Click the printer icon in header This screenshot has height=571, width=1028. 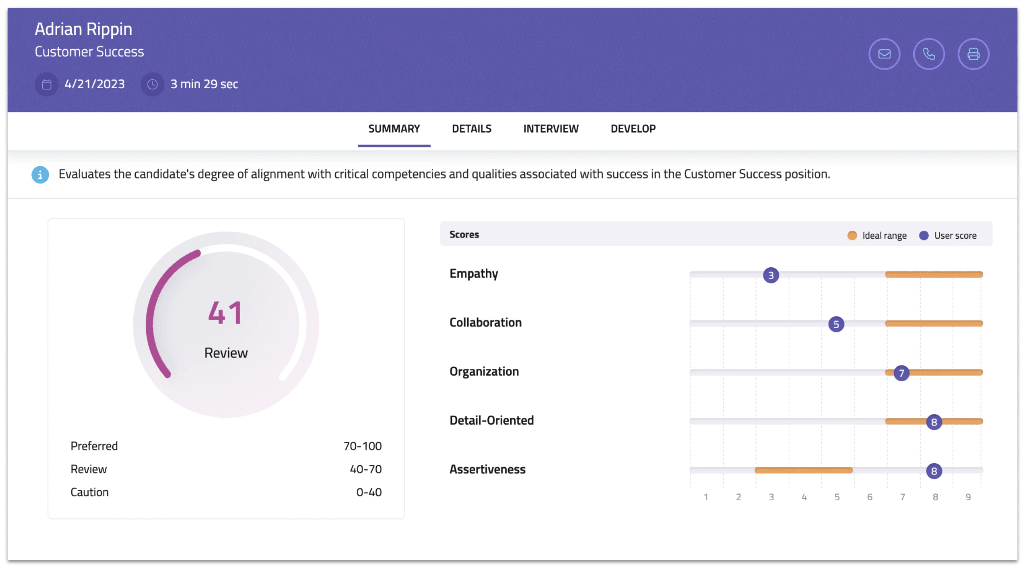[973, 54]
